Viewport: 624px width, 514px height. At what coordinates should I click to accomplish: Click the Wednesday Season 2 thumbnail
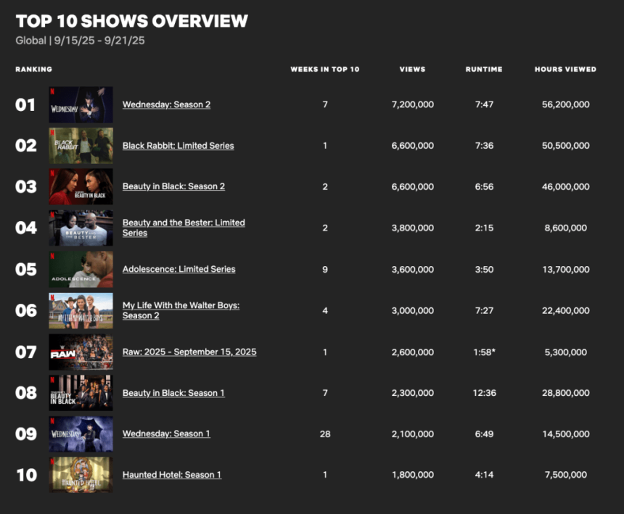click(81, 104)
